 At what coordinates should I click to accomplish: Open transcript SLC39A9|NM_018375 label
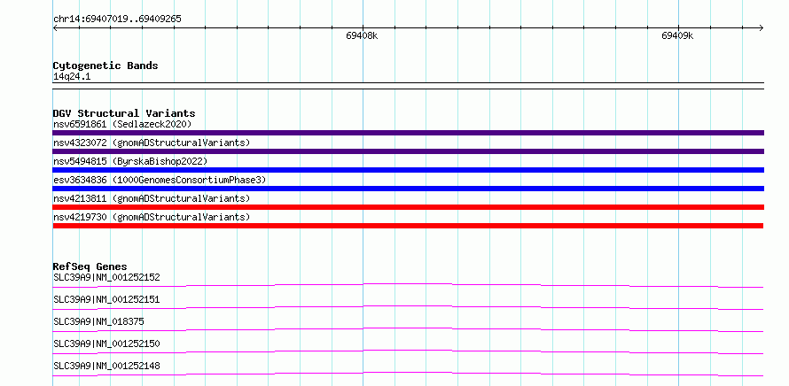(98, 321)
